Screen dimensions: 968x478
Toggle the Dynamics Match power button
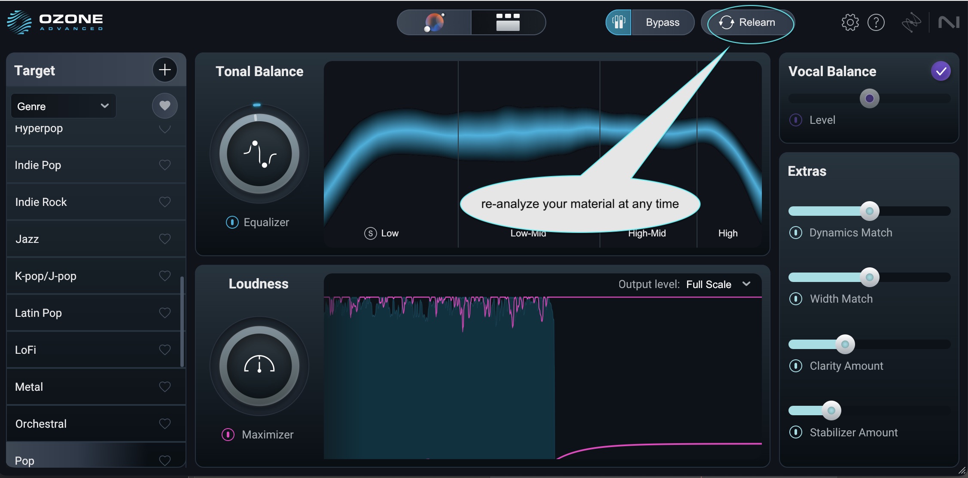(x=796, y=233)
